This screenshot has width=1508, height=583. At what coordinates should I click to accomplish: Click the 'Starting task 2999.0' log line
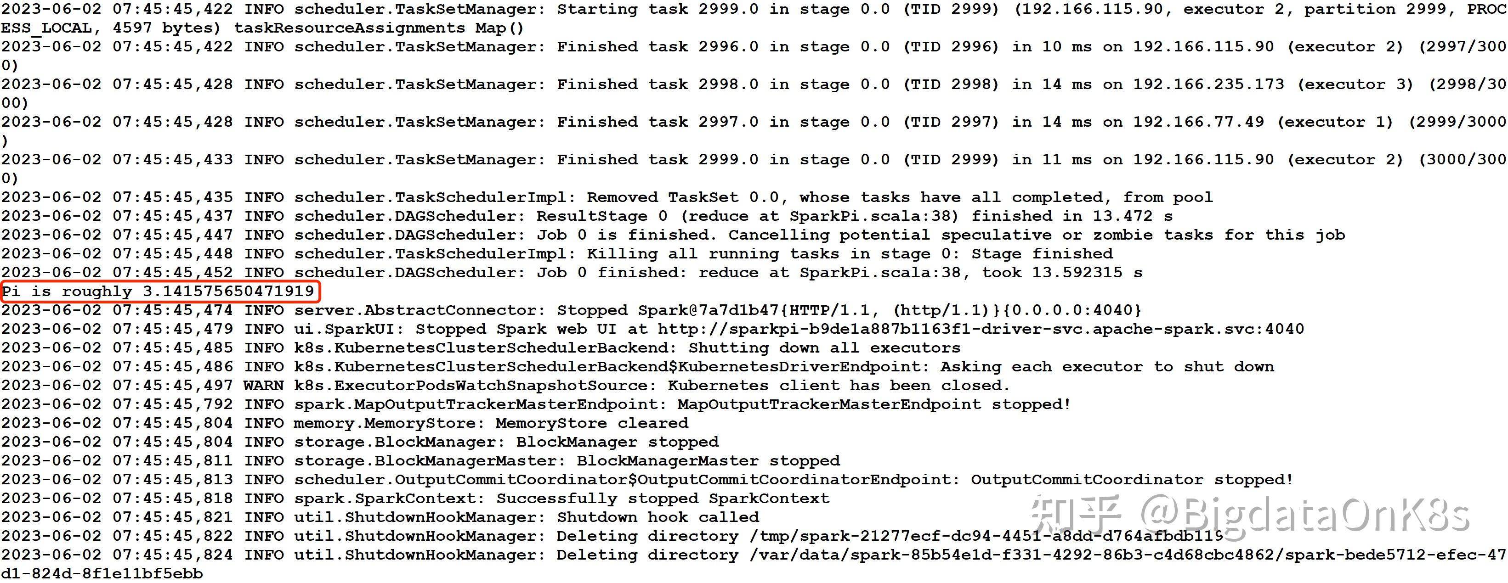(x=754, y=19)
